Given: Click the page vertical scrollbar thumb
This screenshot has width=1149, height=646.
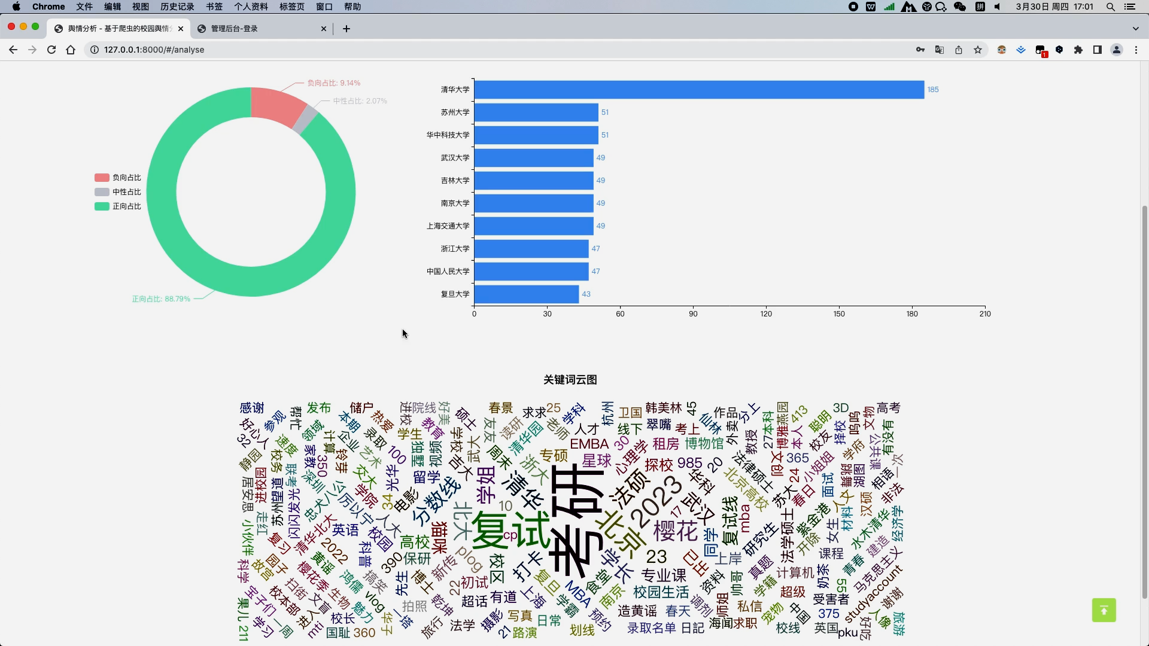Looking at the screenshot, I should pos(1145,401).
